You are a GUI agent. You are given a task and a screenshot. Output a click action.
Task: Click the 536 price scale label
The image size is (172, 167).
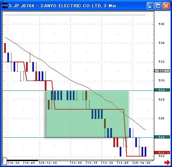click(161, 24)
